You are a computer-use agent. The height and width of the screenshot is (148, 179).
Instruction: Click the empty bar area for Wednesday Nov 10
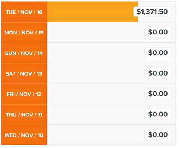[x=96, y=135]
